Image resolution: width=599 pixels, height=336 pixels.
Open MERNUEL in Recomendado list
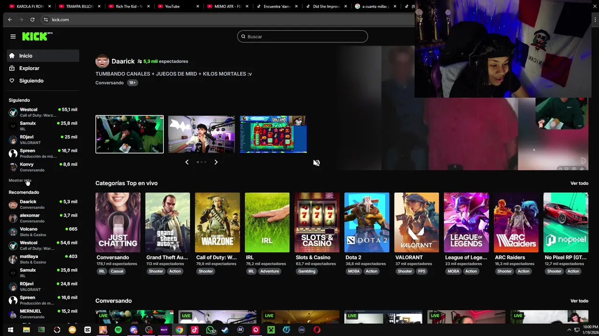point(43,314)
